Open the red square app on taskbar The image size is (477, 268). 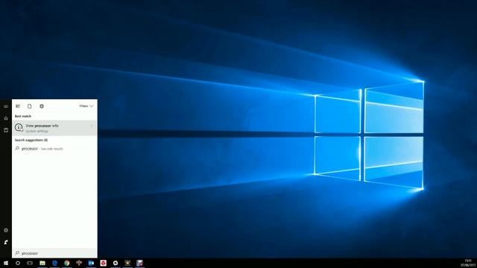tap(104, 263)
